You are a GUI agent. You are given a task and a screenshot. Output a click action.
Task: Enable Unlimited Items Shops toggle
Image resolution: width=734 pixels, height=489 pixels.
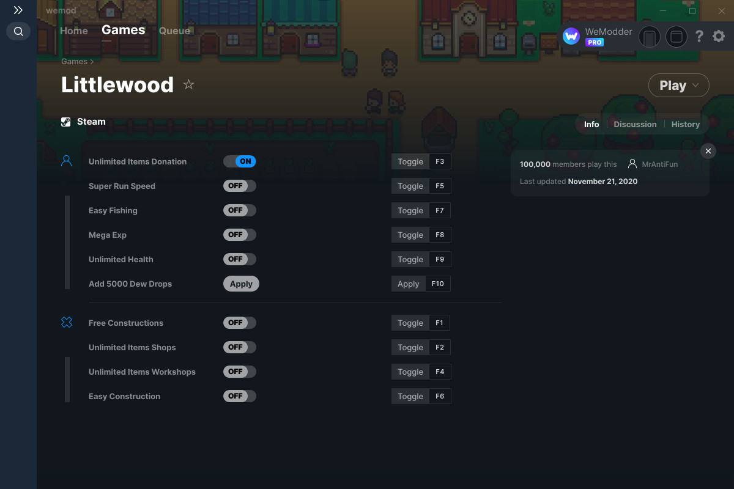[x=240, y=347]
